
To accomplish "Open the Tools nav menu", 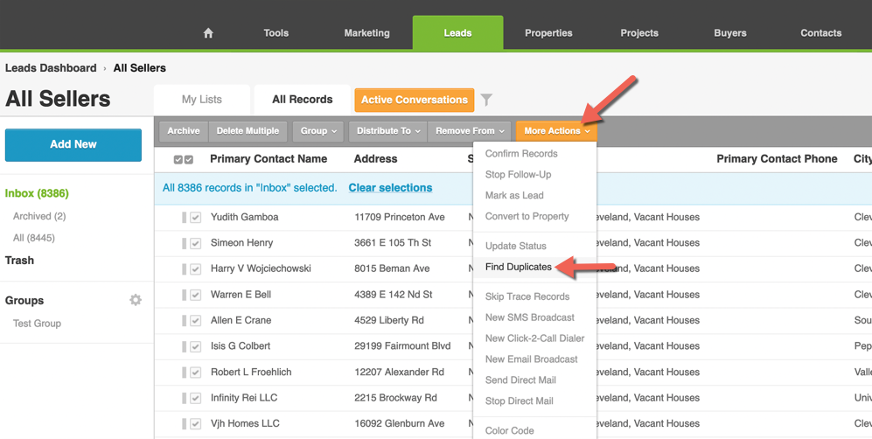I will [x=276, y=33].
